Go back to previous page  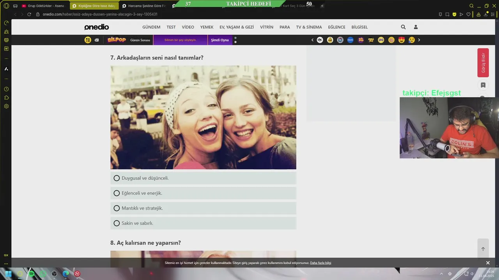pyautogui.click(x=15, y=14)
